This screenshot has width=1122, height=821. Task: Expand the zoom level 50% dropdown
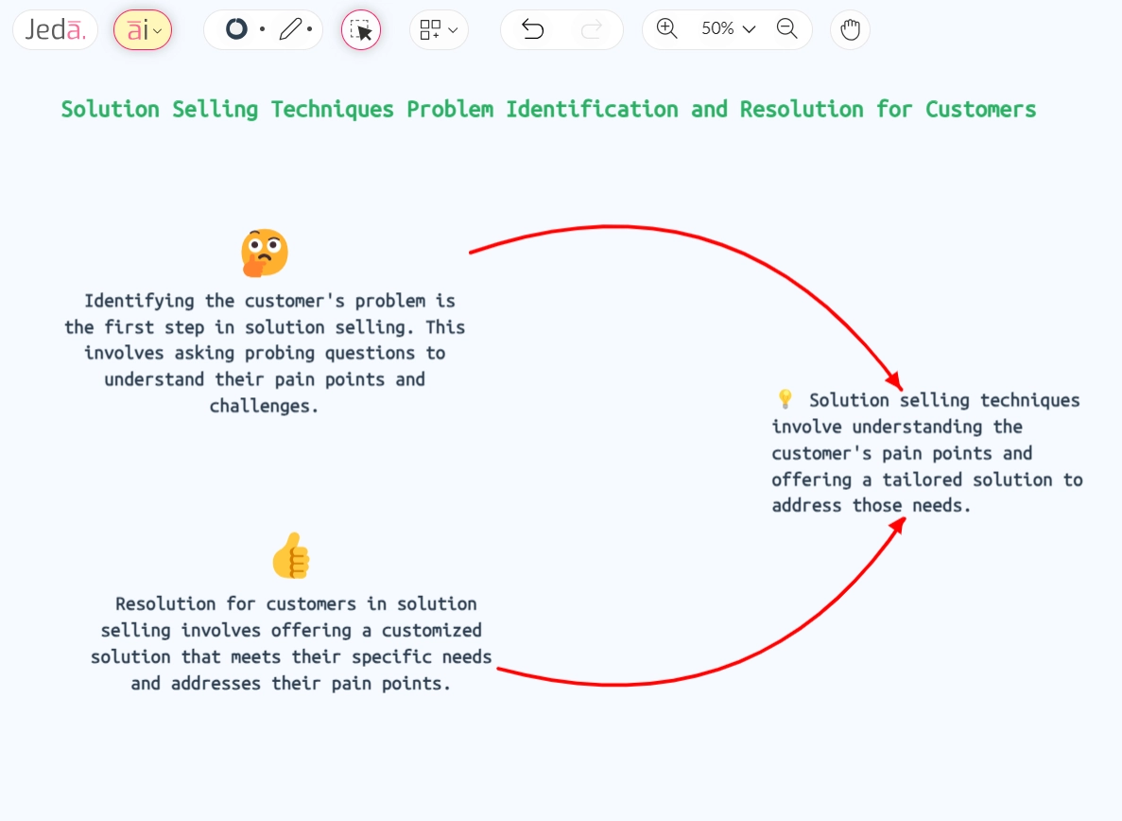point(726,28)
